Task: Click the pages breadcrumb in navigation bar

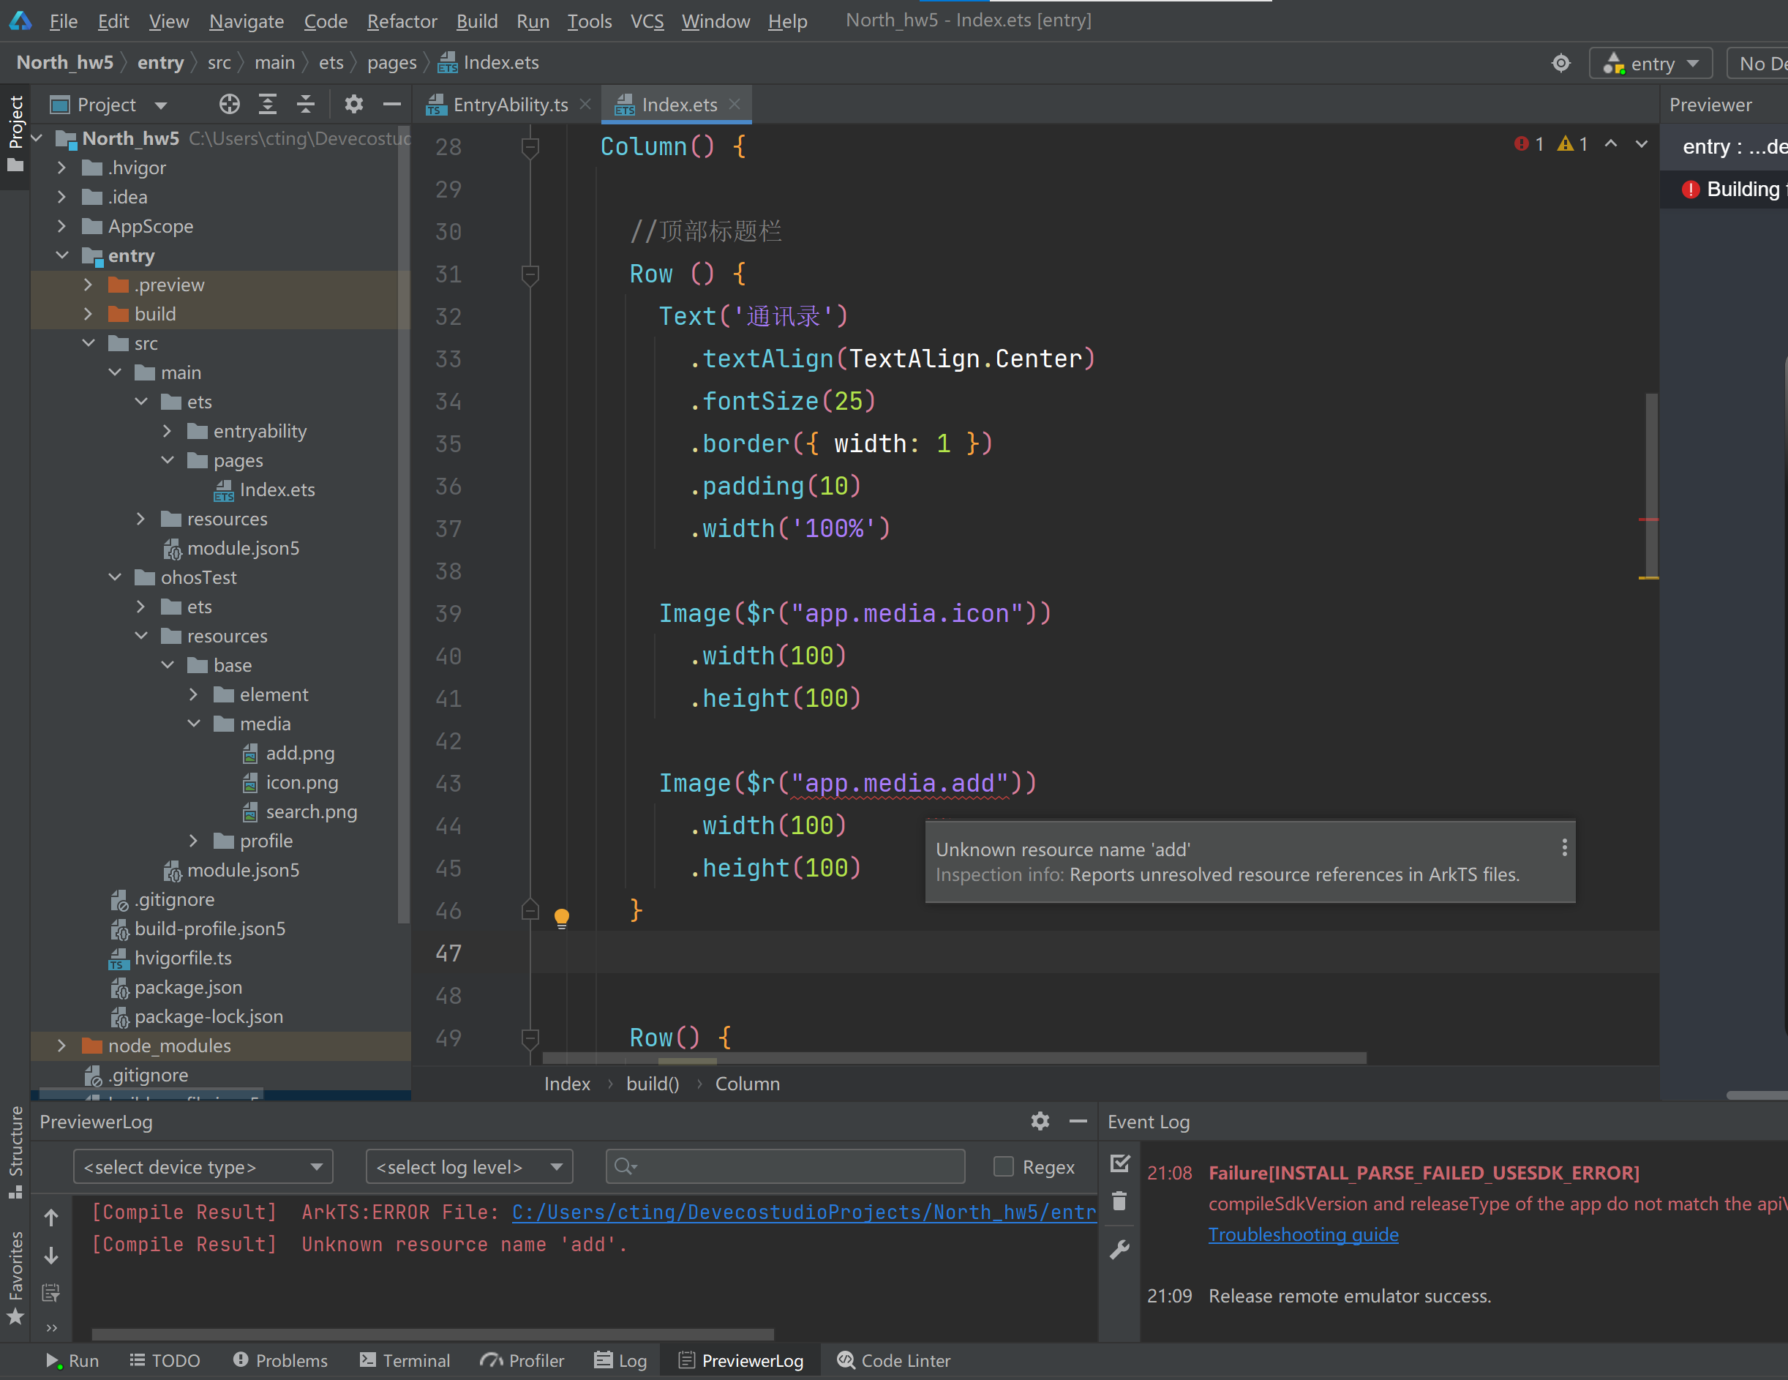Action: (x=391, y=63)
